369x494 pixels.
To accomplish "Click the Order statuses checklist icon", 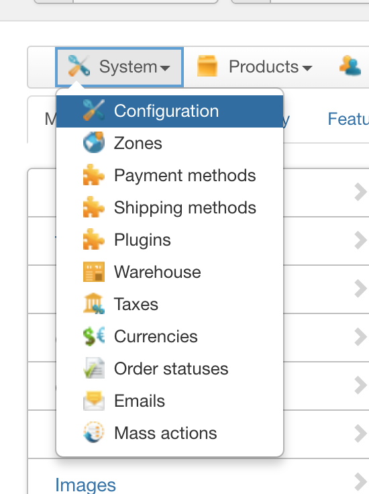I will (x=94, y=368).
